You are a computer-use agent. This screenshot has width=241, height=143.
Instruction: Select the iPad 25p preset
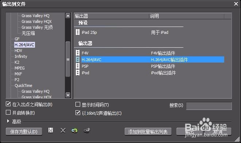89,32
